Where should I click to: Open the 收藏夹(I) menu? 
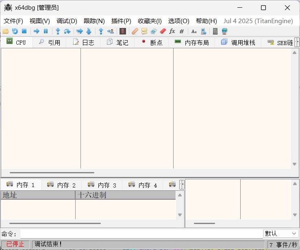[x=150, y=21]
